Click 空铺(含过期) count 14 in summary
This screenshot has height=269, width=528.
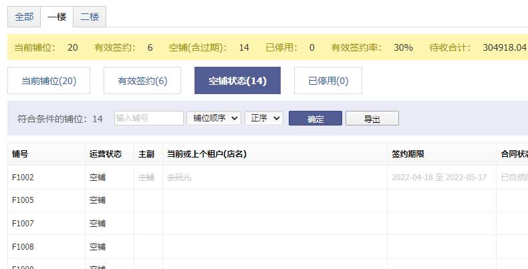pos(244,47)
